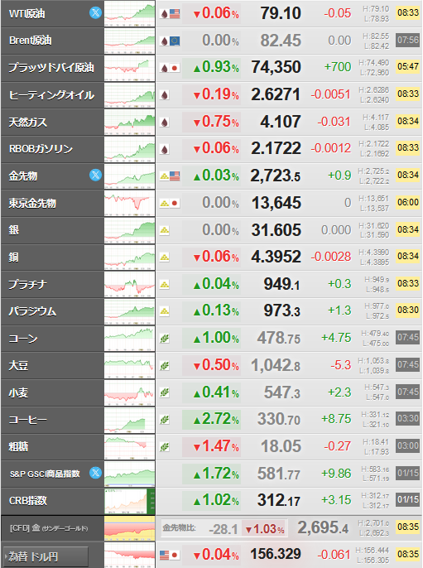Open the ヒーティングオイル link

click(x=51, y=95)
